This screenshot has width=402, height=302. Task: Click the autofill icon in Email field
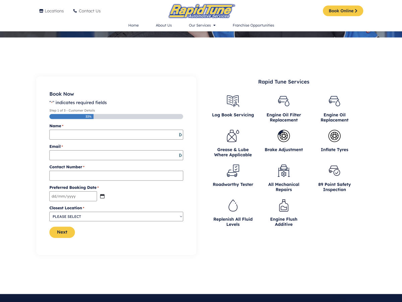pos(181,155)
